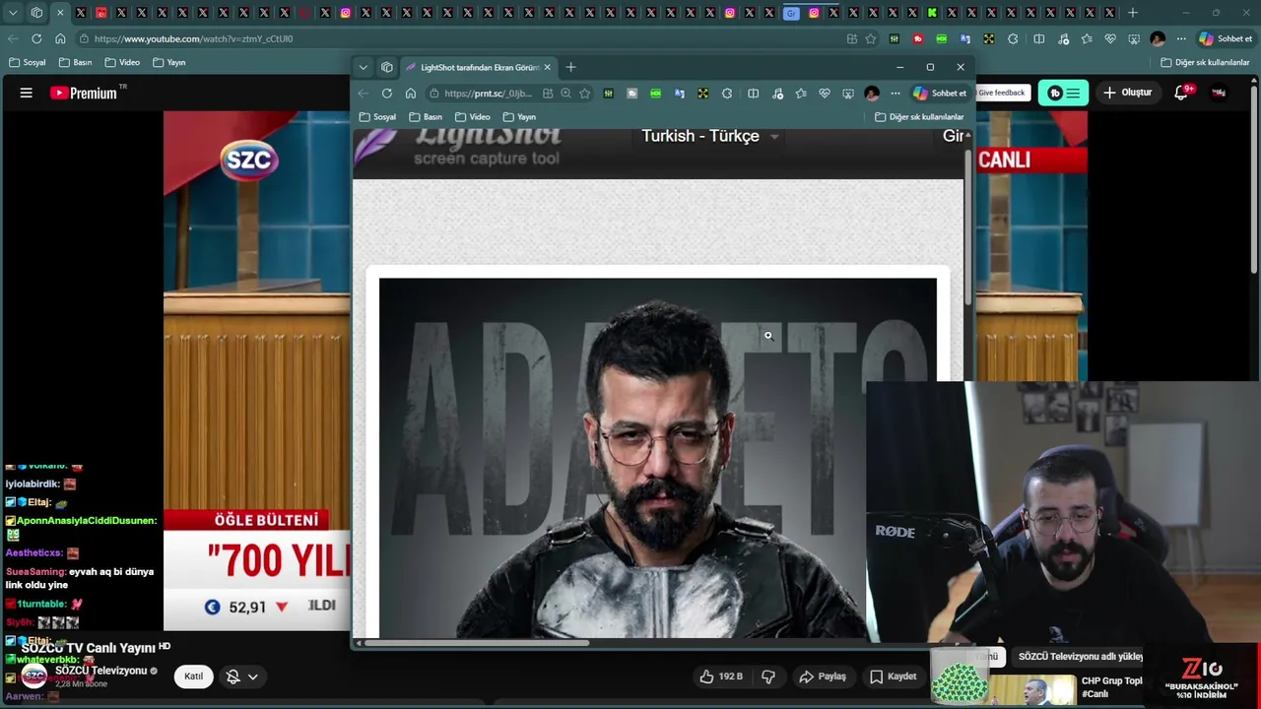1261x709 pixels.
Task: Open split screen in YouTube window toolbar
Action: (x=1038, y=38)
